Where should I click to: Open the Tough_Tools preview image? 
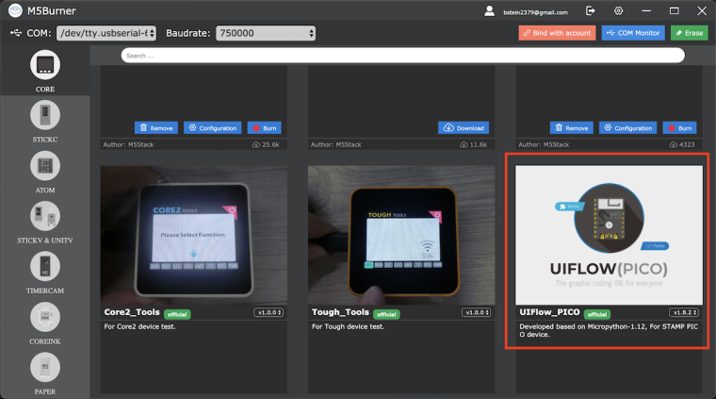point(401,235)
